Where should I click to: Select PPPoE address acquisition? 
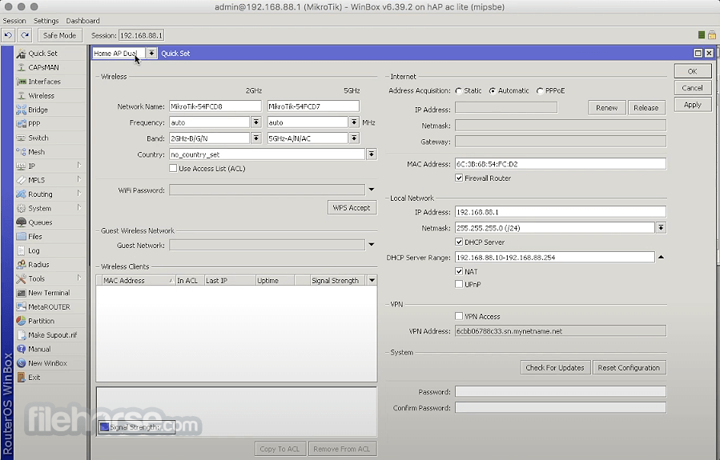point(540,91)
